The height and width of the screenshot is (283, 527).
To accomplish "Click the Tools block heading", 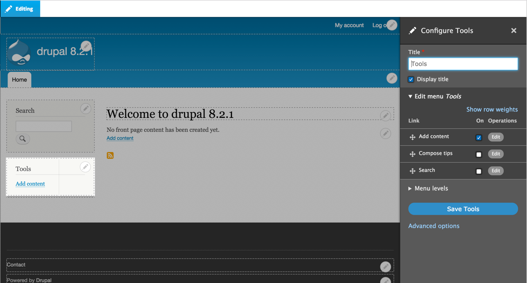I will click(x=23, y=169).
